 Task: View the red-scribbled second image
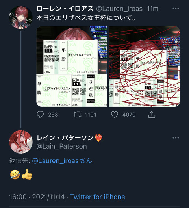tap(145, 67)
